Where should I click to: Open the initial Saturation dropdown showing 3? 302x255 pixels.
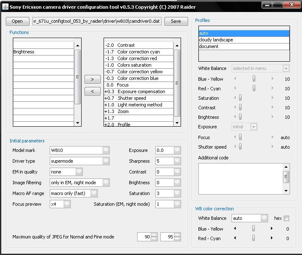coord(177,193)
